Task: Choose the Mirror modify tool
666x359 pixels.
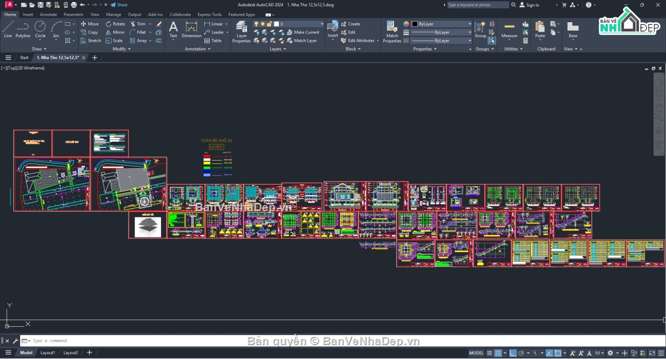Action: pos(115,32)
